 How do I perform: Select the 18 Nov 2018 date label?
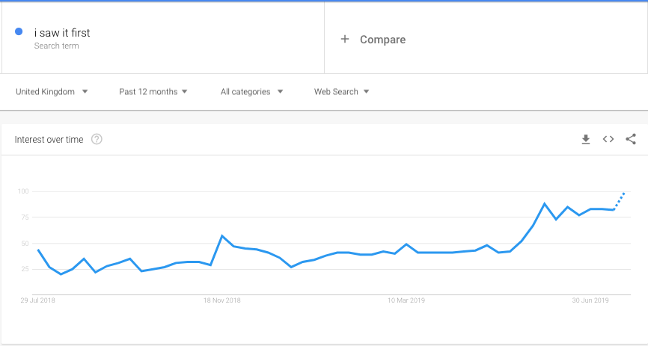pyautogui.click(x=222, y=300)
